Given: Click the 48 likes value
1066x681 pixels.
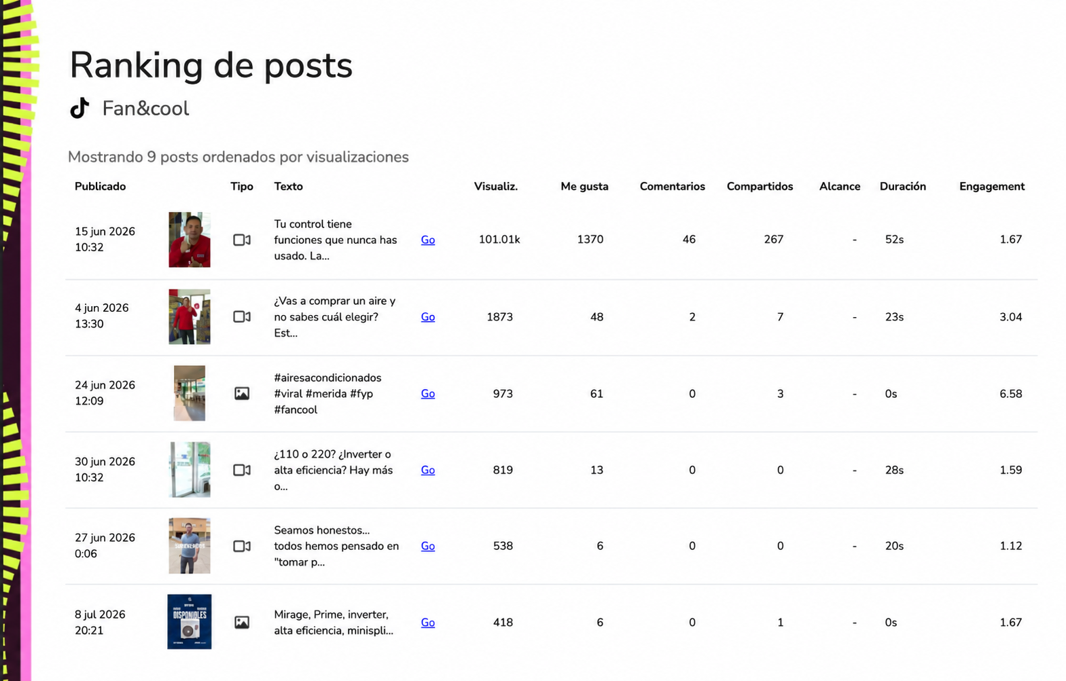Looking at the screenshot, I should coord(597,316).
